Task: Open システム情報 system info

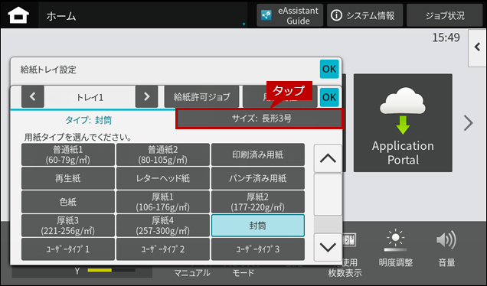Action: (x=364, y=15)
